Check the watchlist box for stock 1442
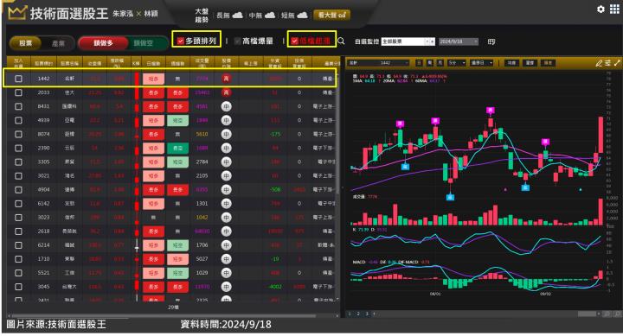The width and height of the screenshot is (623, 336). (x=18, y=79)
